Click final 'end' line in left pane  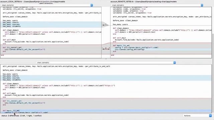[x=2, y=55]
